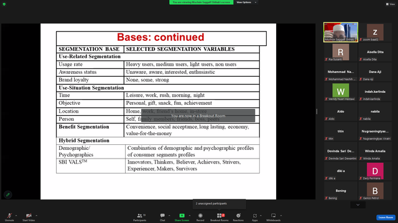Click 'Use-Related Segmentation' heading in slide
This screenshot has width=398, height=223.
[x=90, y=56]
